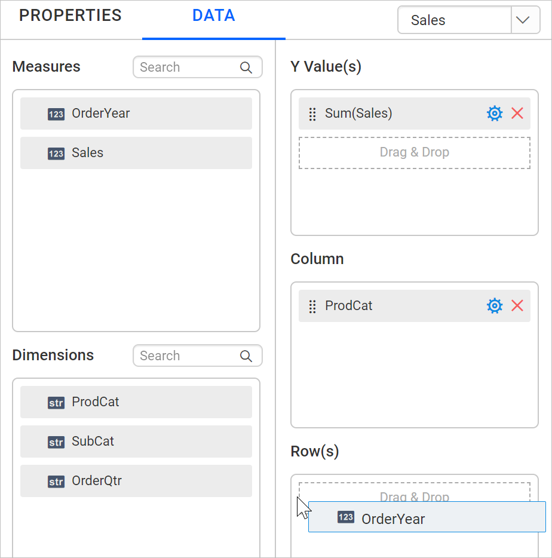Switch to the DATA tab
The height and width of the screenshot is (558, 552).
[213, 17]
